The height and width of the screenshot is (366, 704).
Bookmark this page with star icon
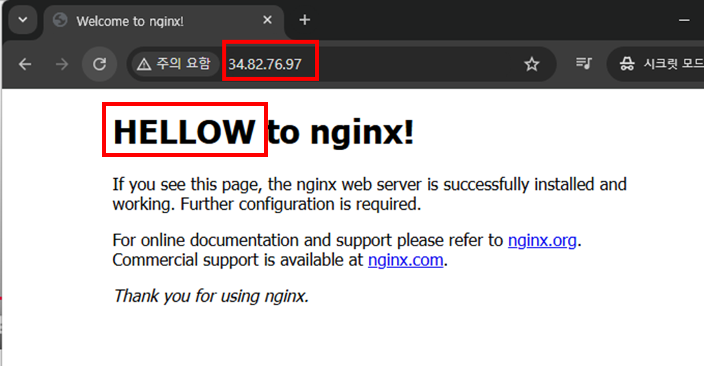pyautogui.click(x=531, y=64)
